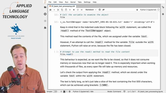Open the Help menu
The image size is (166, 93).
click(94, 2)
